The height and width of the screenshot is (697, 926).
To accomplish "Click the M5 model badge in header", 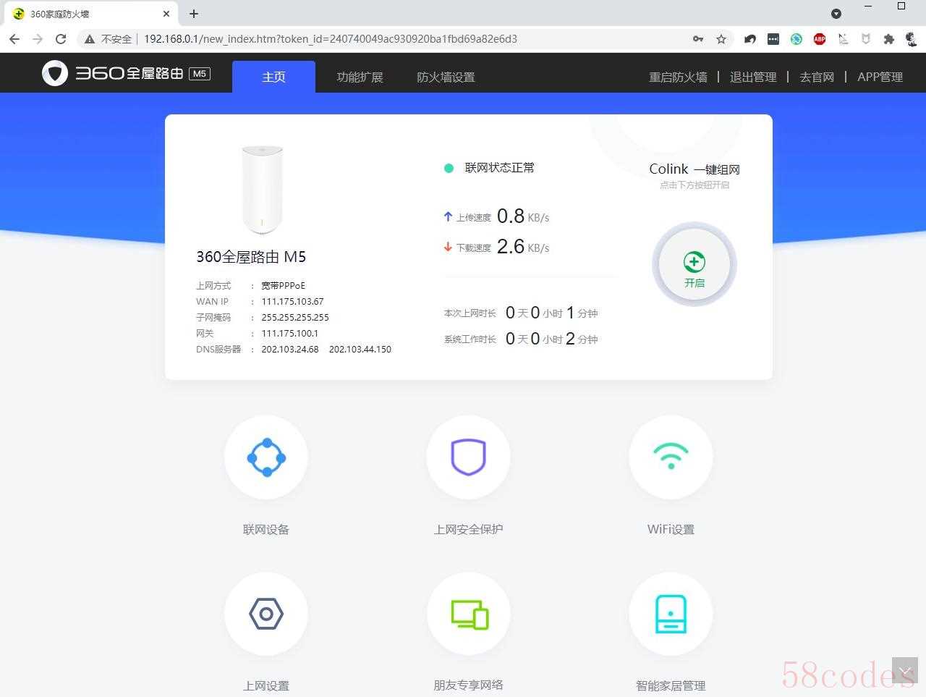I will (x=200, y=73).
